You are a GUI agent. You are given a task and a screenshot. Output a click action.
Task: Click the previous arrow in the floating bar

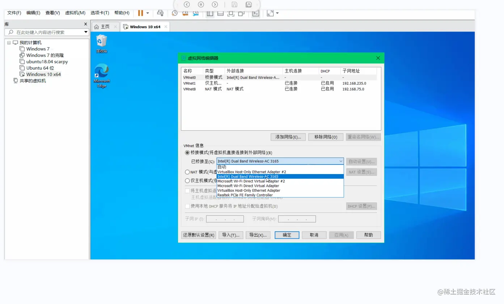[187, 5]
